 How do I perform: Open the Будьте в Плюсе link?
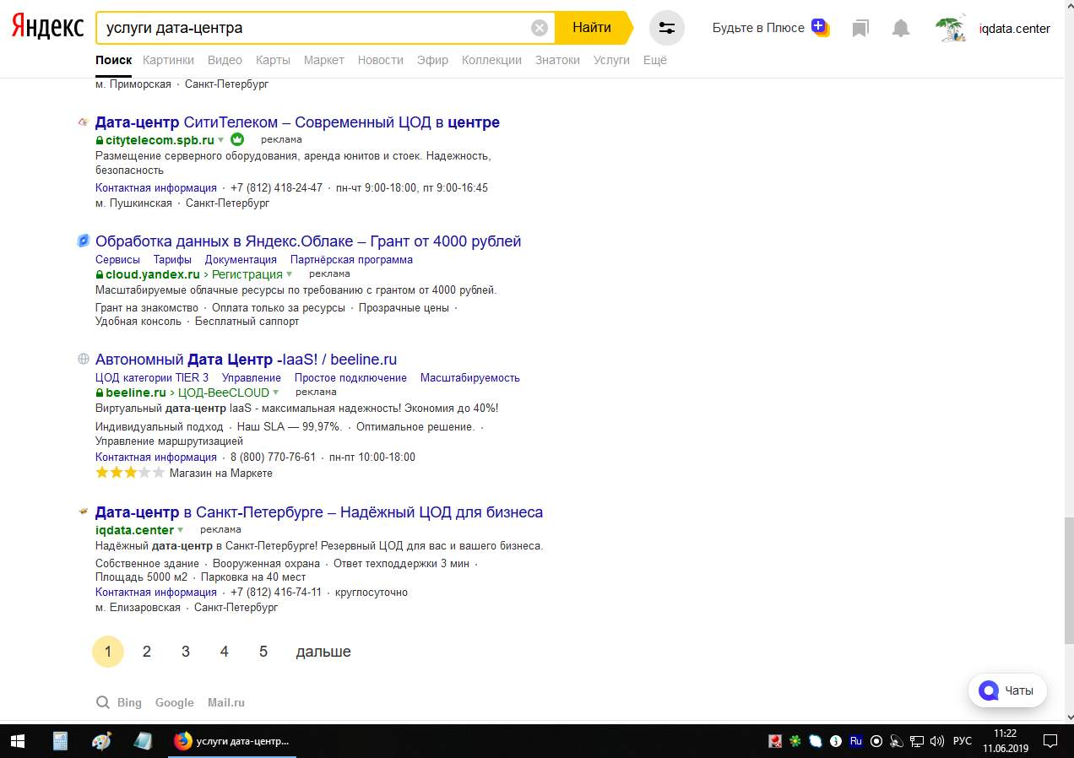[x=758, y=28]
